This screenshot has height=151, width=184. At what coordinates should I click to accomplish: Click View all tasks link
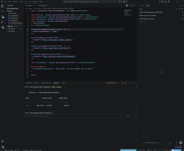(142, 22)
